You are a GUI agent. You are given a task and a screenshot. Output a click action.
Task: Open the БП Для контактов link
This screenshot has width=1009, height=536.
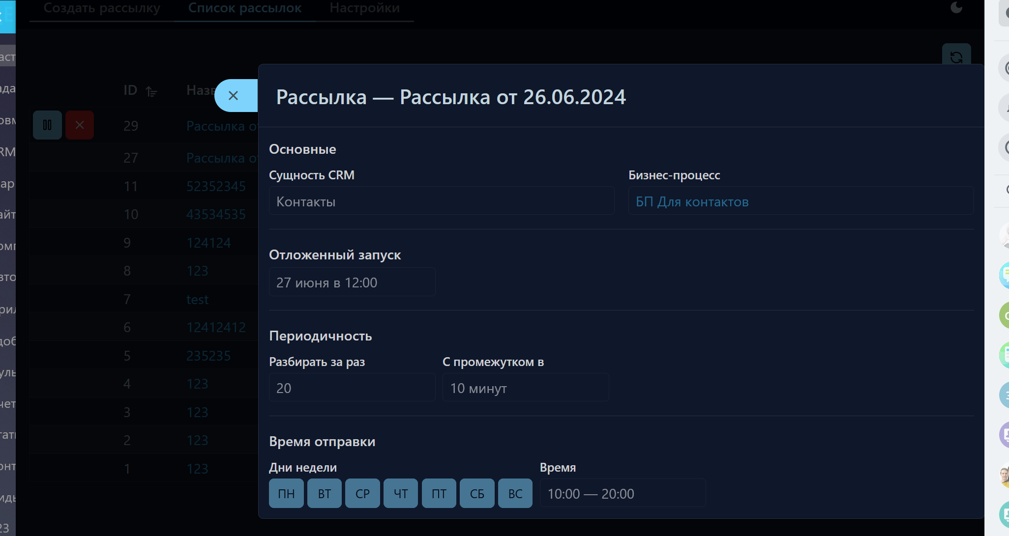[x=692, y=201]
